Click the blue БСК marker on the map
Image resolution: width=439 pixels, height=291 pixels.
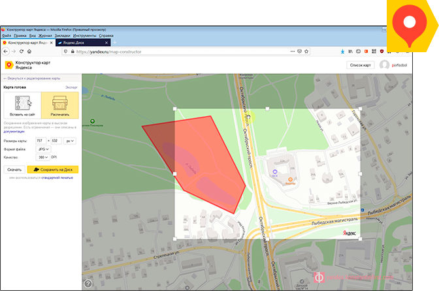[x=275, y=172]
